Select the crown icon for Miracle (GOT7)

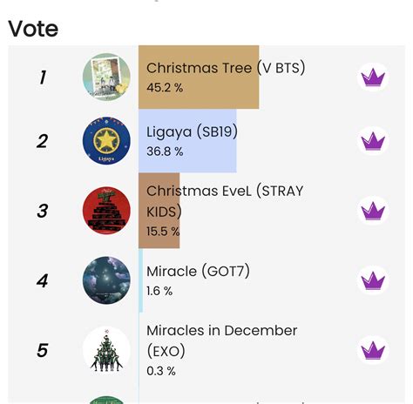coord(373,280)
